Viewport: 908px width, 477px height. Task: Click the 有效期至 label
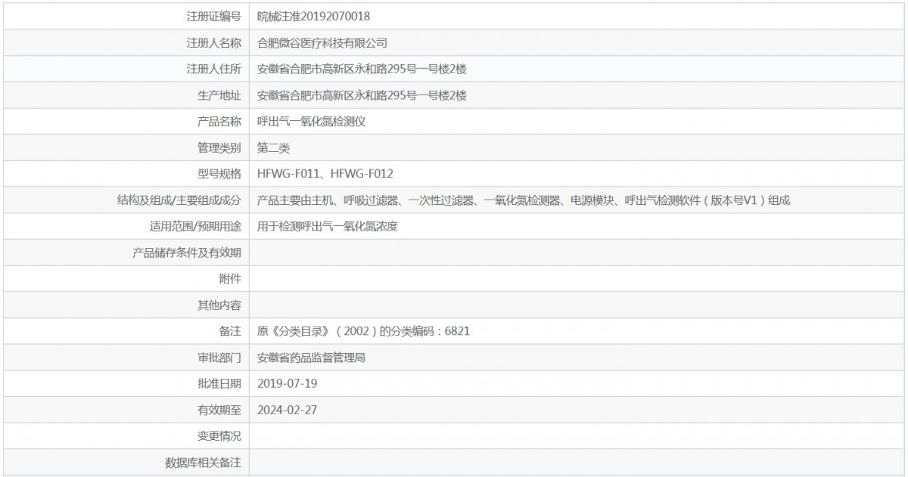pyautogui.click(x=219, y=409)
